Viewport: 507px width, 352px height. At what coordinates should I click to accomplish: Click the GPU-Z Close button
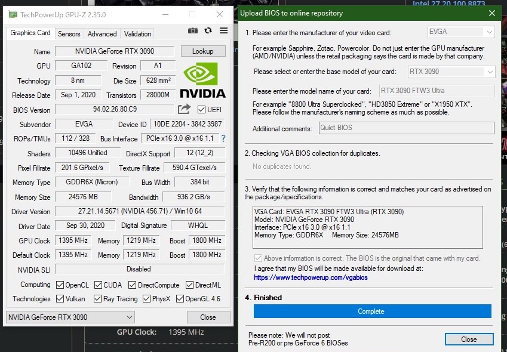[208, 317]
